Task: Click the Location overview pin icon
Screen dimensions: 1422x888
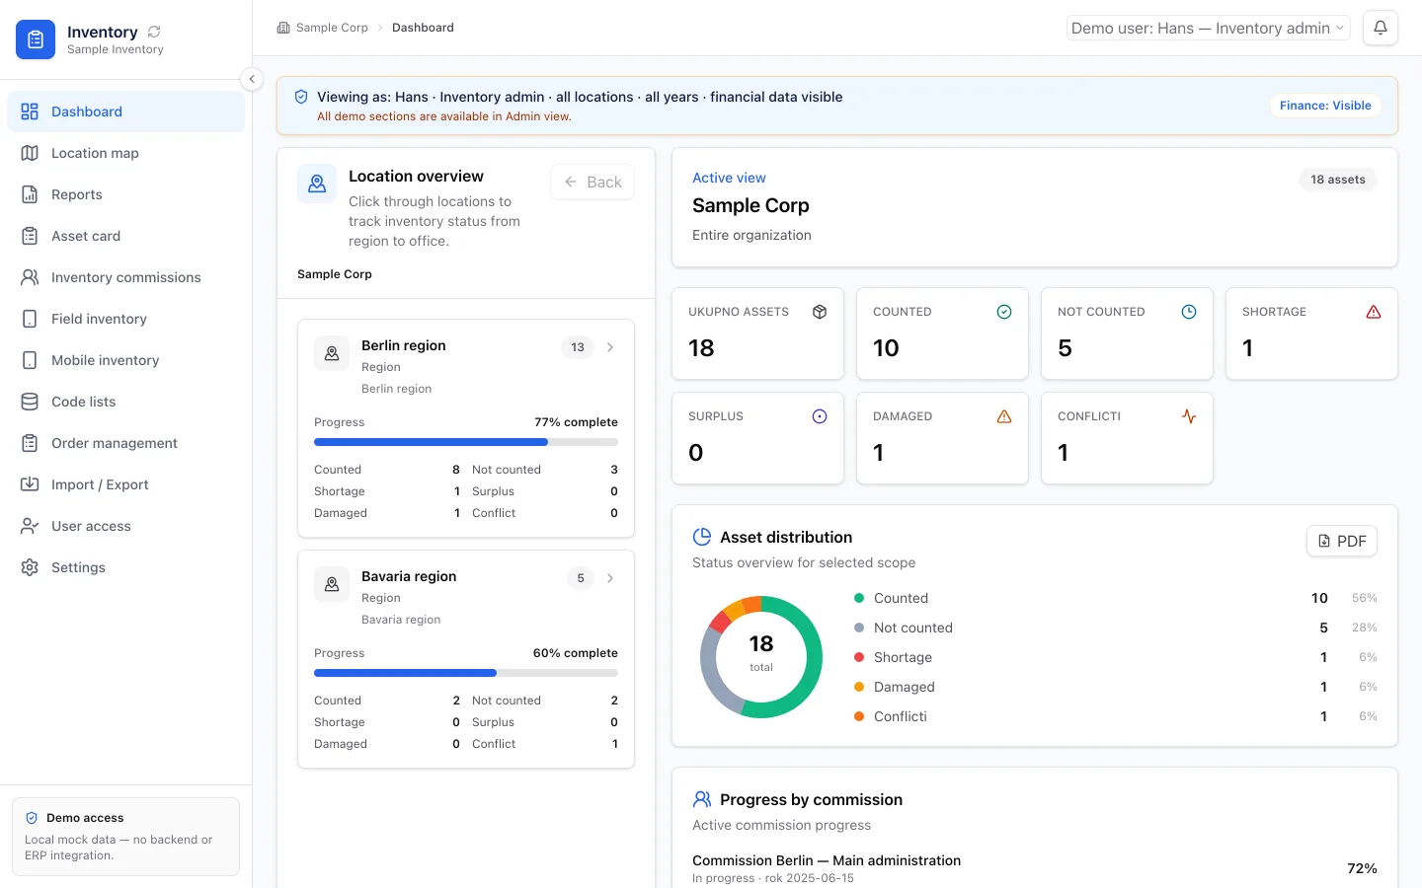Action: (317, 184)
